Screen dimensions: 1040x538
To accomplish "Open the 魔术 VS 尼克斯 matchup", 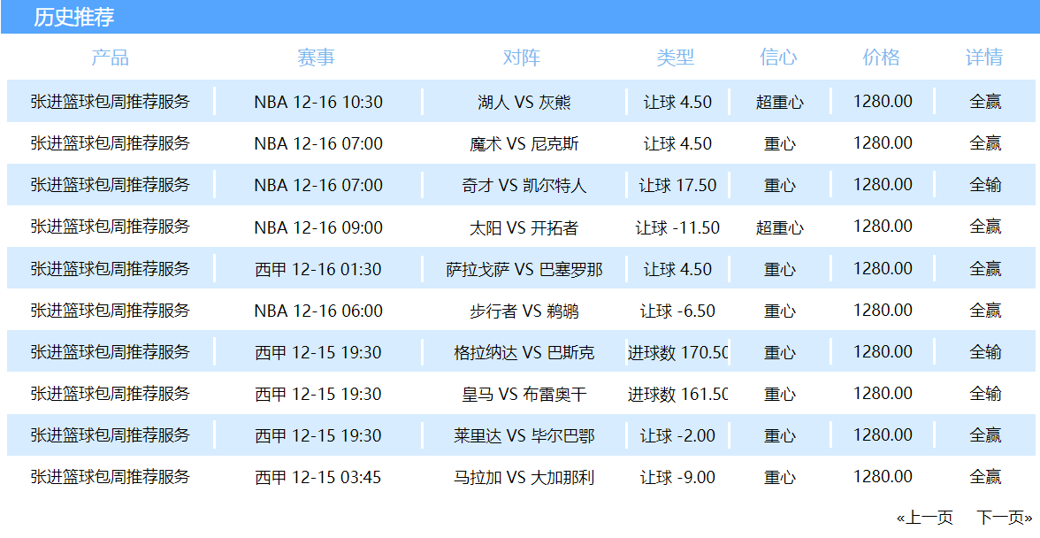I will tap(524, 143).
